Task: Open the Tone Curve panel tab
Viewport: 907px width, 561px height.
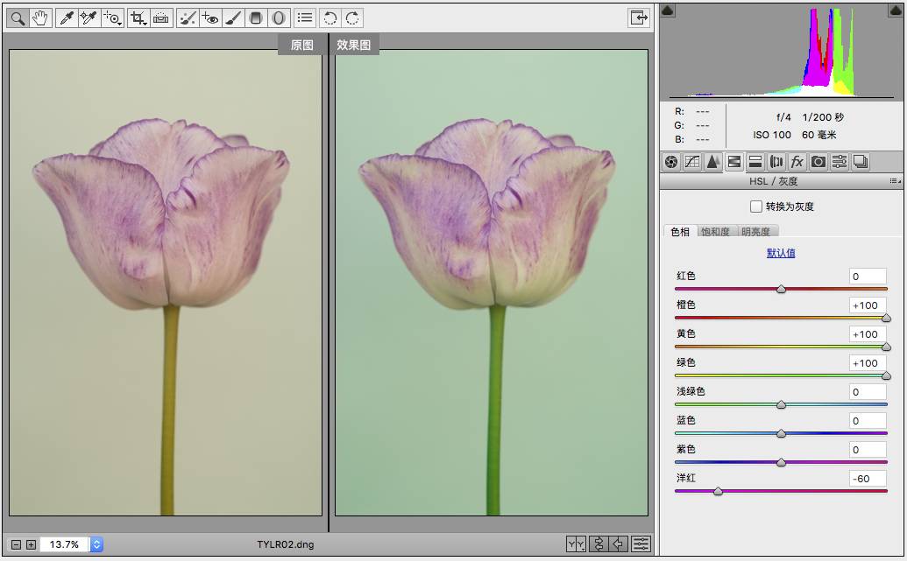Action: point(692,162)
